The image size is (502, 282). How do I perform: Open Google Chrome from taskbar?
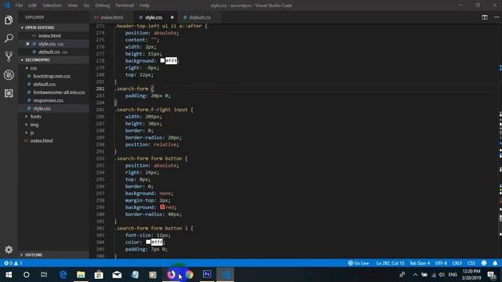(x=189, y=274)
